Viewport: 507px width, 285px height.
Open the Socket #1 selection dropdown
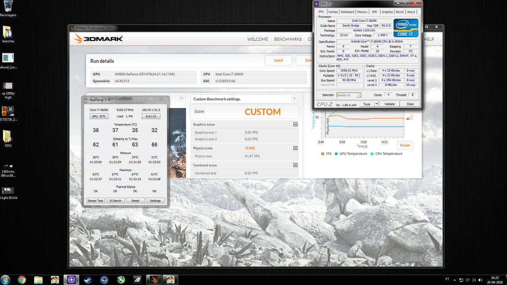(349, 95)
